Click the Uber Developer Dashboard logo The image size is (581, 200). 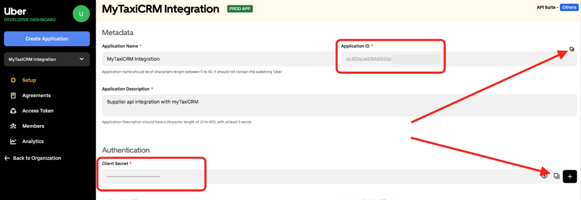[30, 14]
